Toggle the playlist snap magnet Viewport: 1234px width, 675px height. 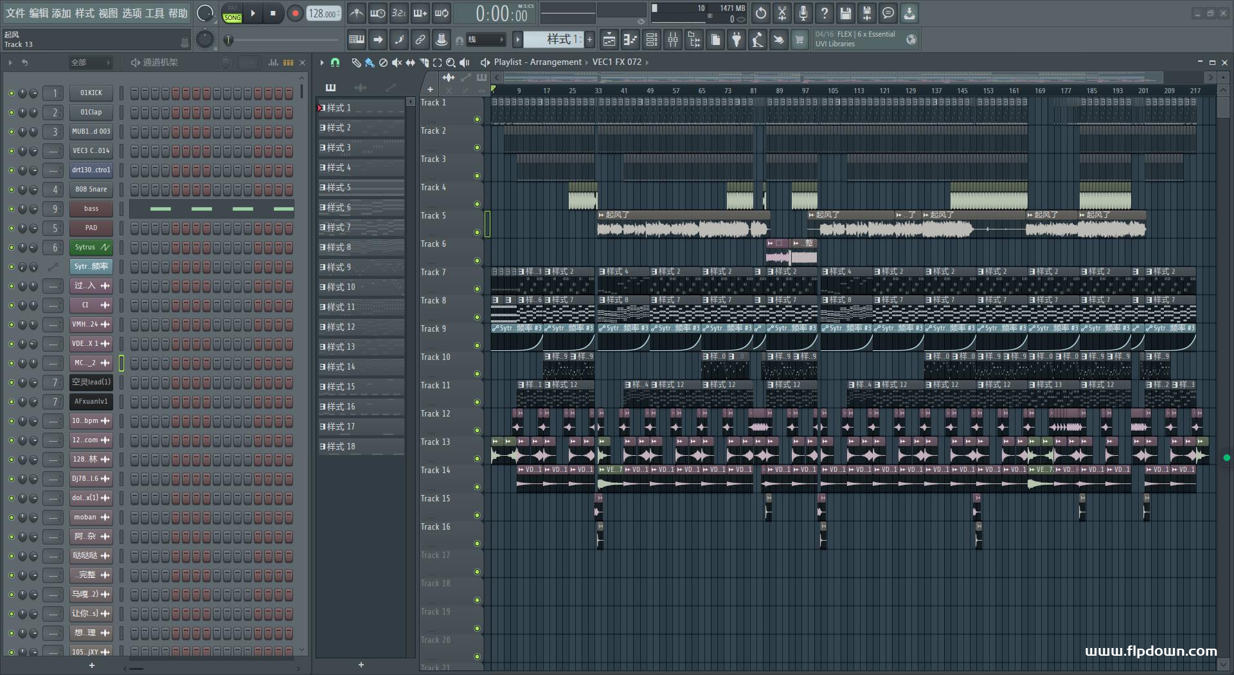335,62
